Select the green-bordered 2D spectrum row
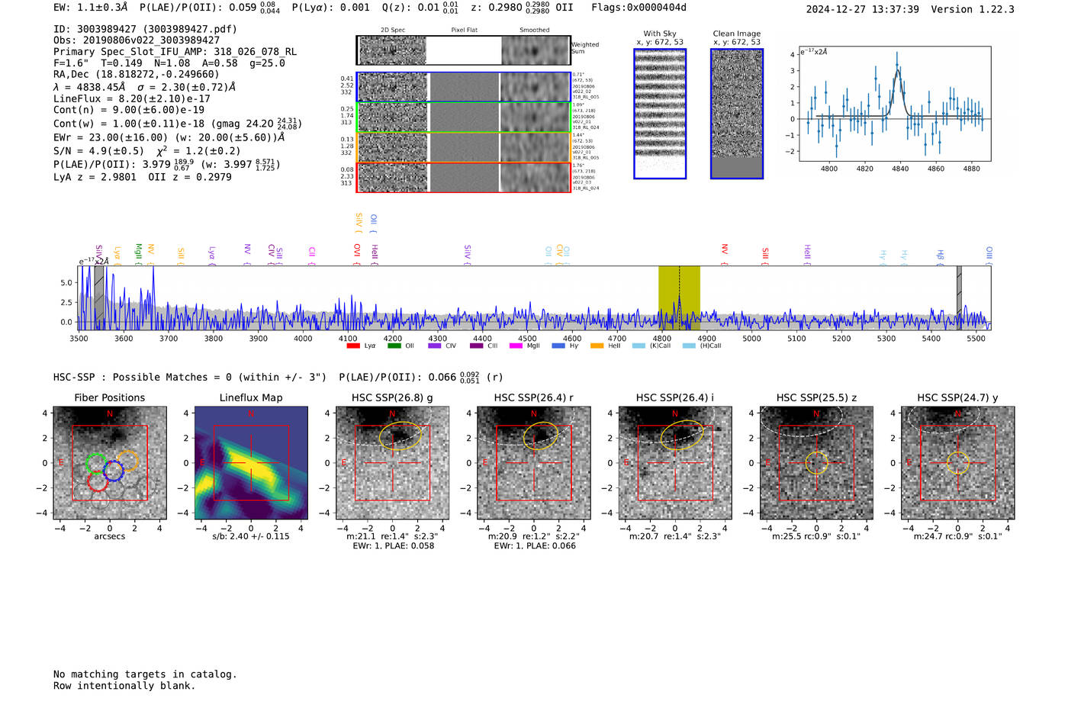The height and width of the screenshot is (727, 1068). (464, 117)
